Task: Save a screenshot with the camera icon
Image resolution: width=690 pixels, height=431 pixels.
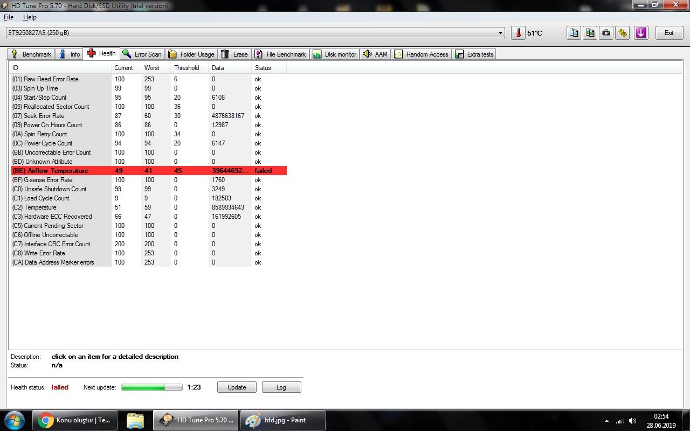Action: pos(606,33)
